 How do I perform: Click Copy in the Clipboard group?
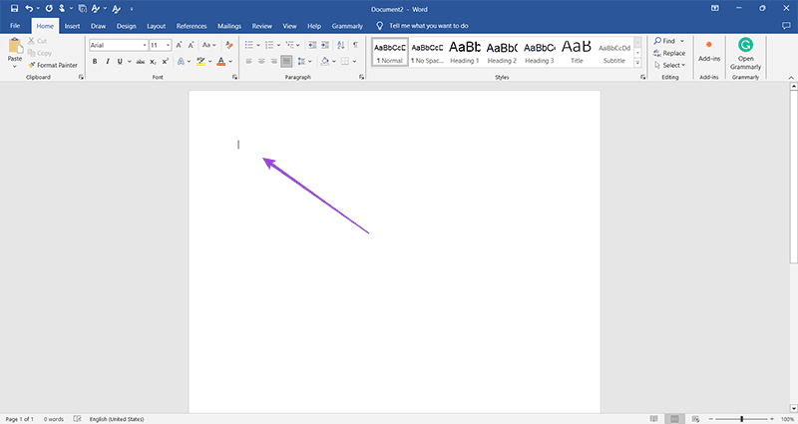pos(40,53)
